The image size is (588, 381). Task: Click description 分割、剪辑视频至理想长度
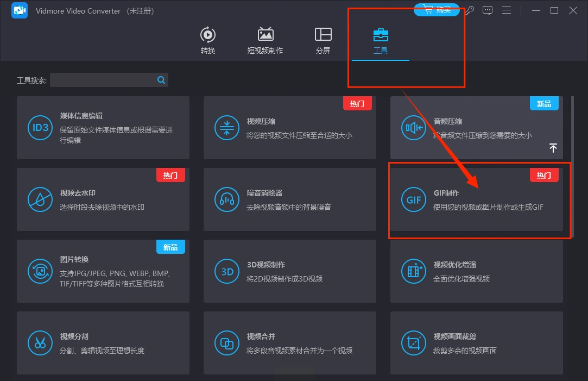102,351
